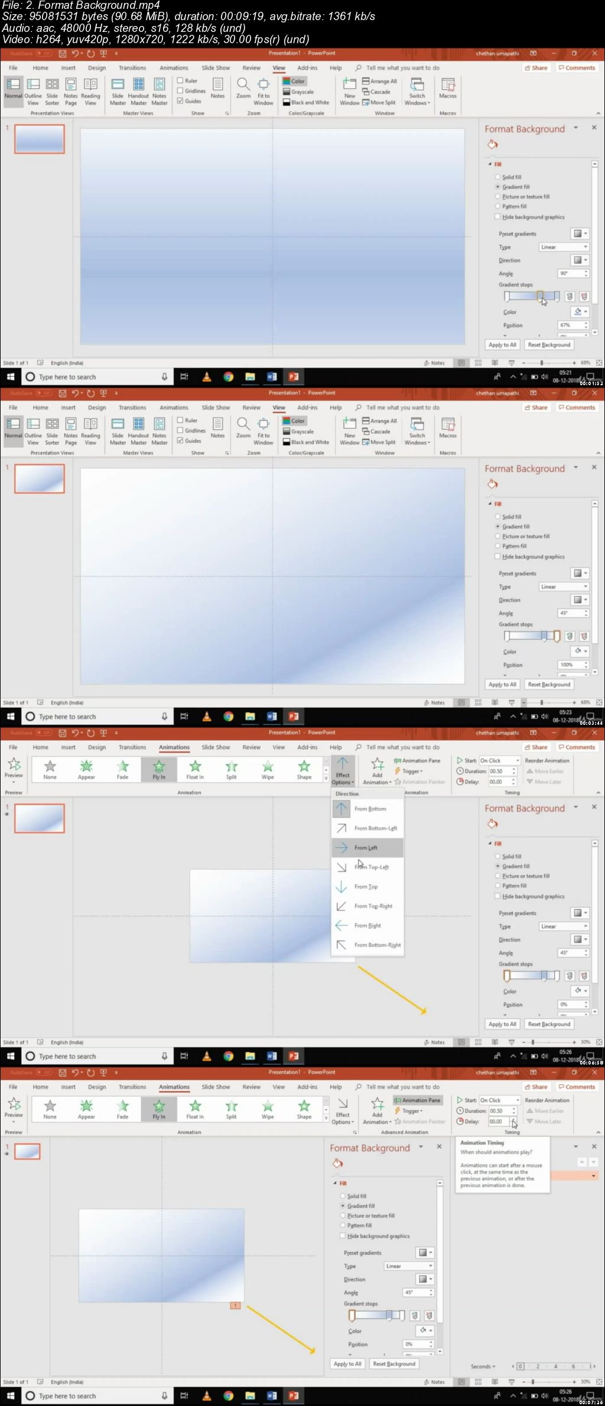The height and width of the screenshot is (1406, 605).
Task: Open the Color dropdown in the third frame pane
Action: point(580,991)
